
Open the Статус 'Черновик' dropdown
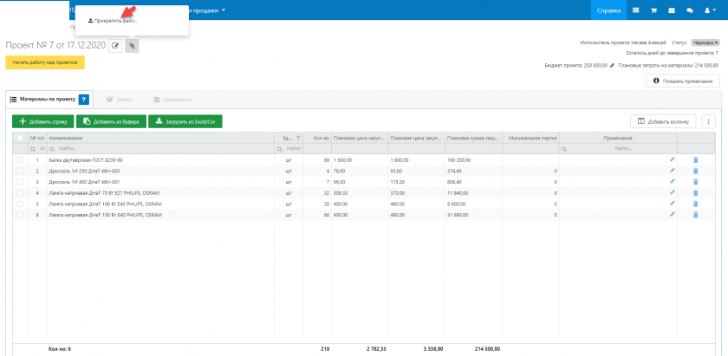[x=704, y=42]
